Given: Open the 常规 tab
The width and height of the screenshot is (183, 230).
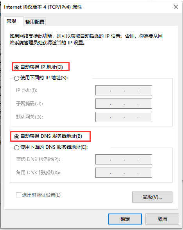Looking at the screenshot, I should click(12, 21).
